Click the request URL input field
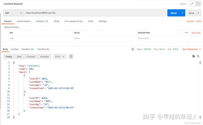203x125 pixels. coord(95,13)
